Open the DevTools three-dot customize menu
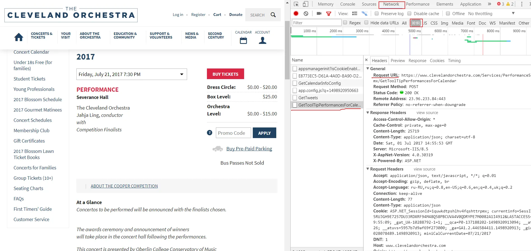The image size is (531, 251). point(522,4)
